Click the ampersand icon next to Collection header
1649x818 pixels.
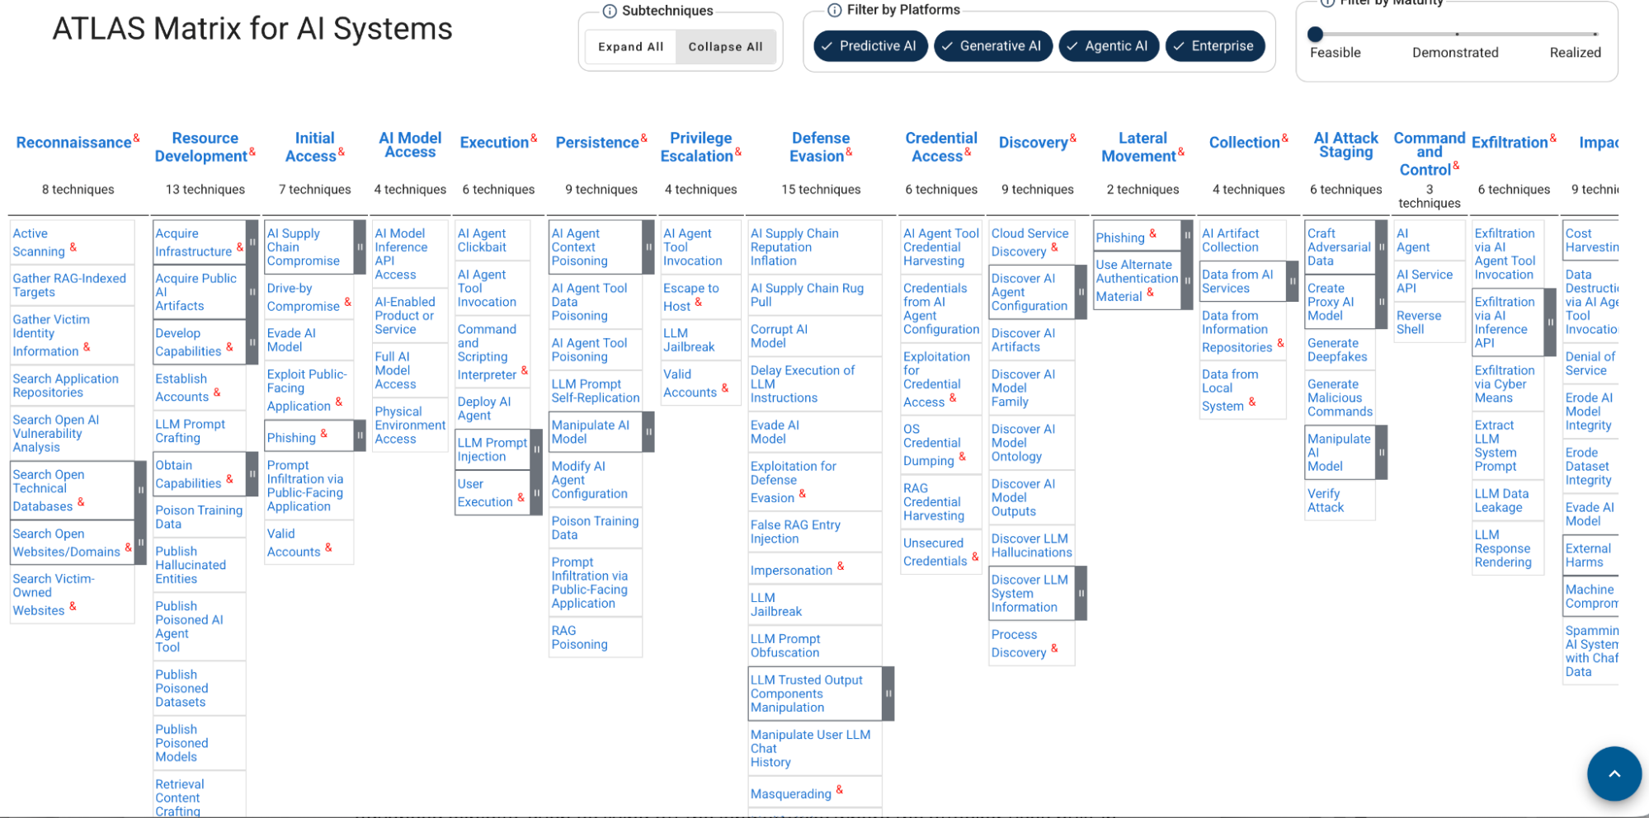(1284, 138)
